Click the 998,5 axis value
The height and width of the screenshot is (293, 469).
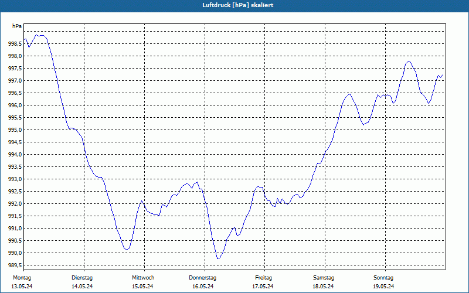[15, 44]
